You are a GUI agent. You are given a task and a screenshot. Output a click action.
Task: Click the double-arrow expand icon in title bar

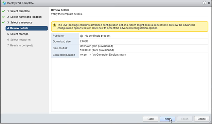(209, 3)
